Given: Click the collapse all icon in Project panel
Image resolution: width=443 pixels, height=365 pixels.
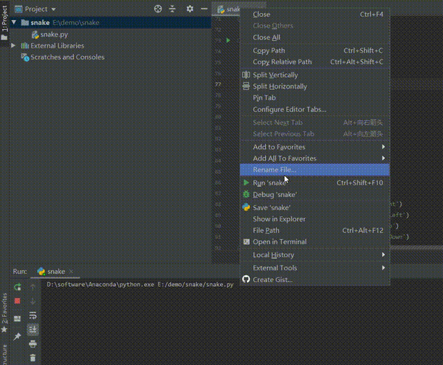Looking at the screenshot, I should [x=172, y=9].
